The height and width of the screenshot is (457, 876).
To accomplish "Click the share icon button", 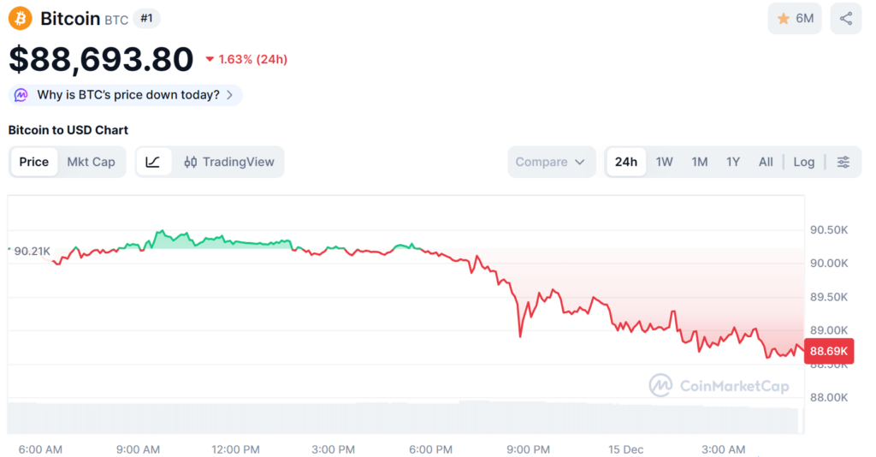I will pos(845,18).
